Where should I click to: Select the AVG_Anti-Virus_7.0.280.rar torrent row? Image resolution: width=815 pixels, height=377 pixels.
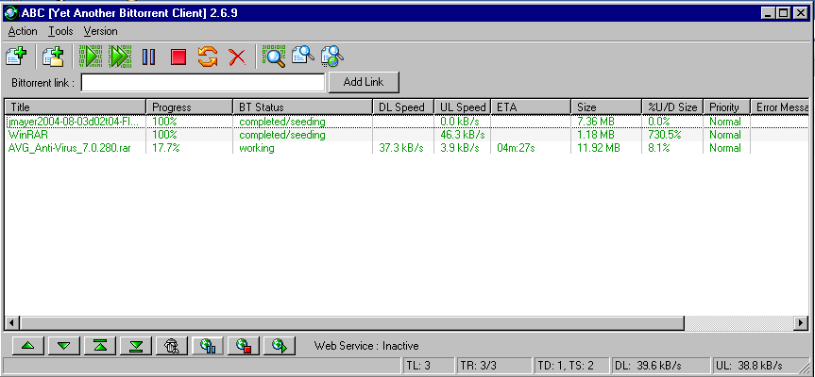[407, 148]
